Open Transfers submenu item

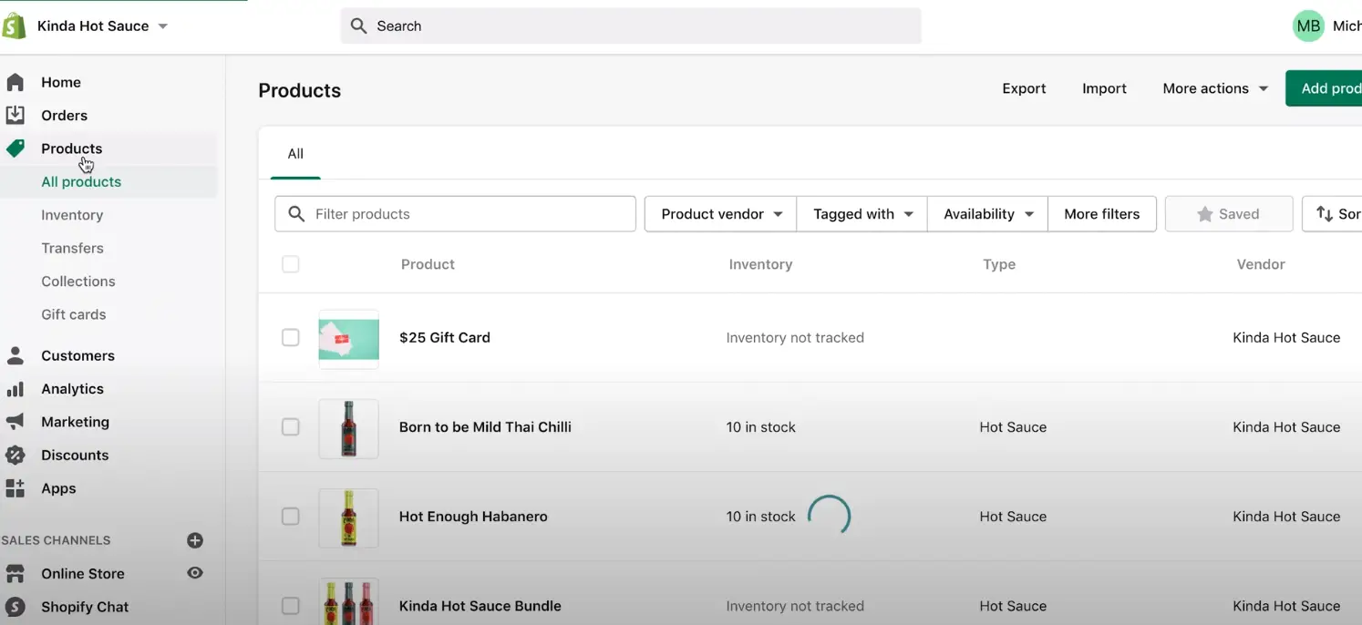tap(72, 248)
